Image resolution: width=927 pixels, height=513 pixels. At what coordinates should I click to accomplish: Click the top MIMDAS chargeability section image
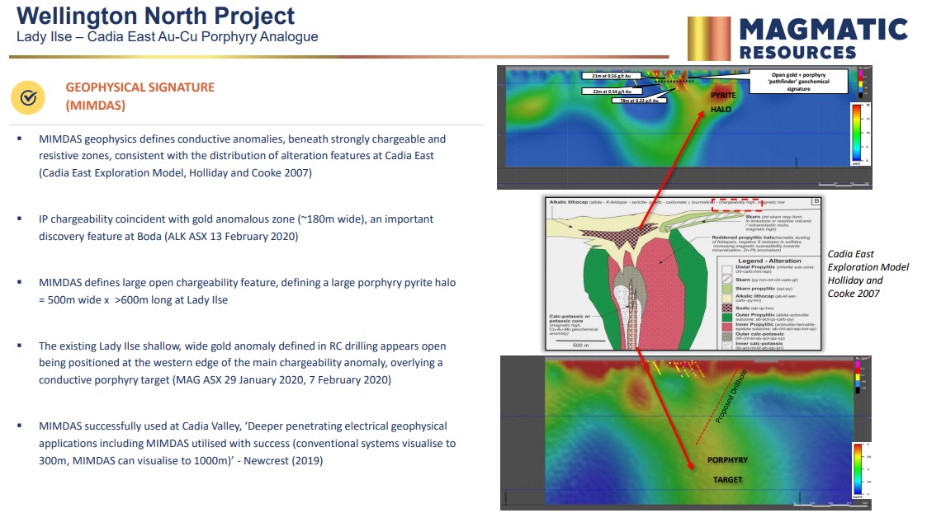pyautogui.click(x=684, y=127)
